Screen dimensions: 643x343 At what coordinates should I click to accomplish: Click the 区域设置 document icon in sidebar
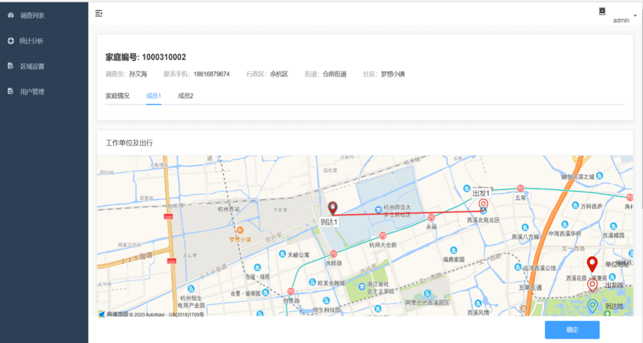pyautogui.click(x=11, y=66)
